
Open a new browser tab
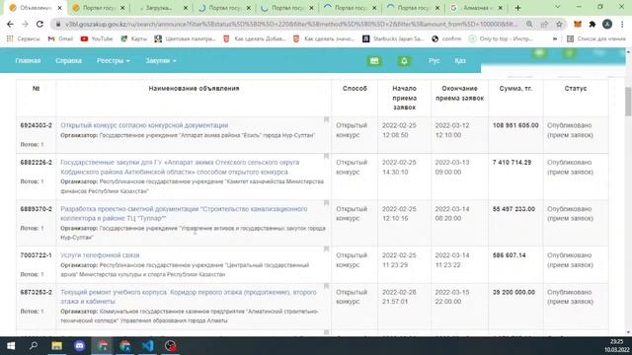click(517, 8)
